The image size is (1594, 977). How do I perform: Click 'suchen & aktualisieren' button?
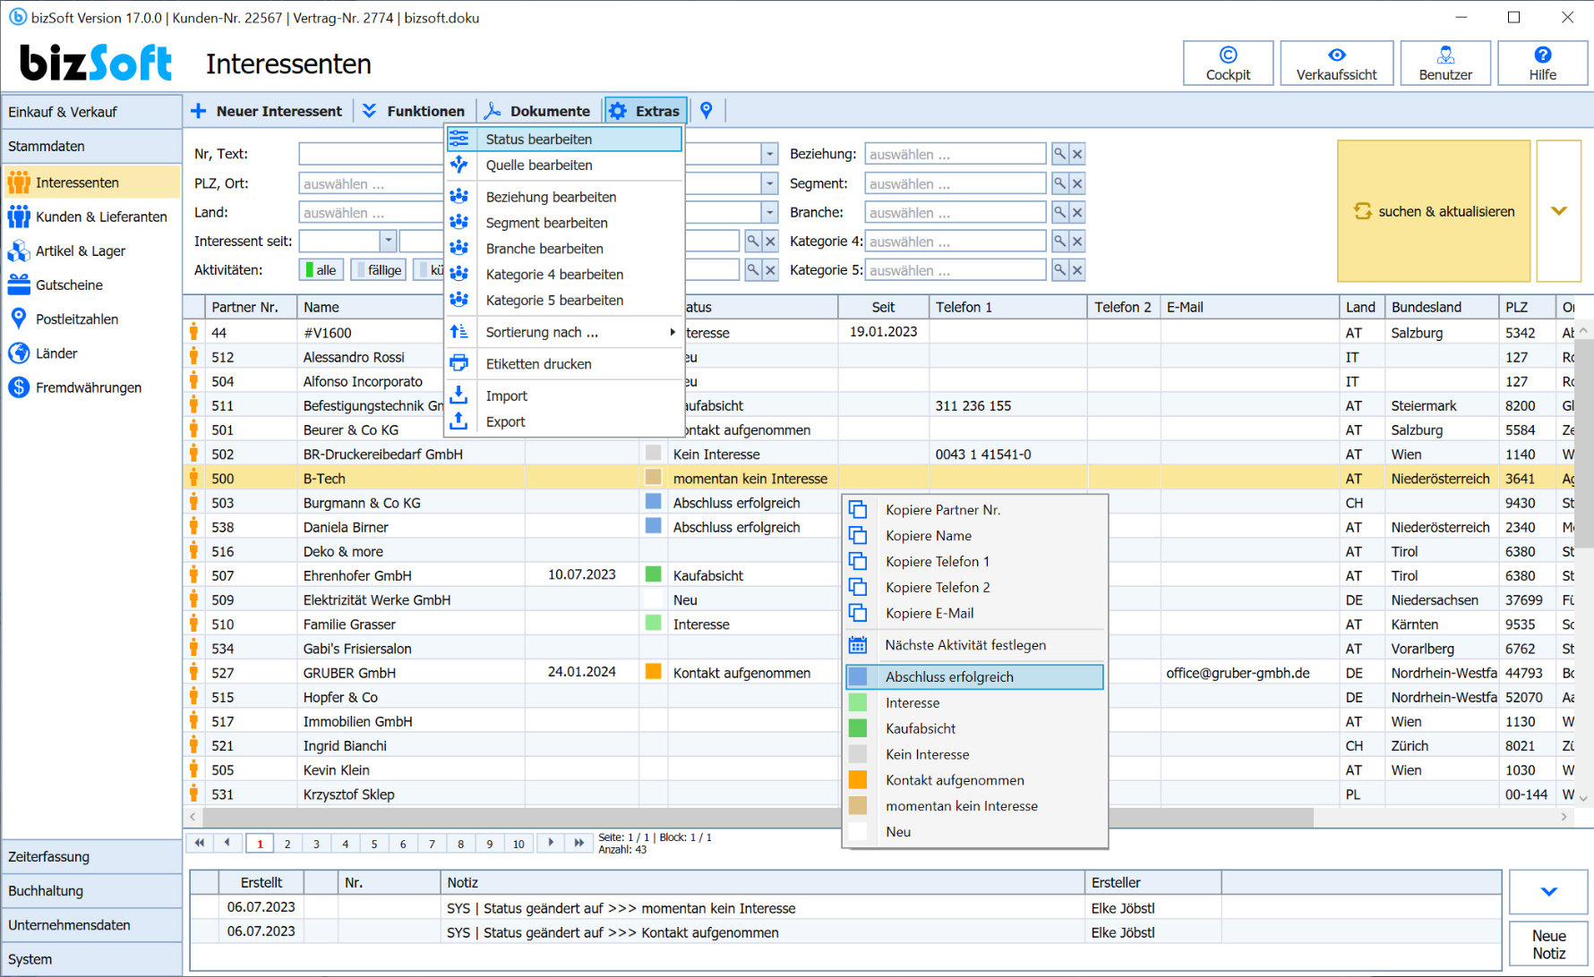pos(1434,211)
